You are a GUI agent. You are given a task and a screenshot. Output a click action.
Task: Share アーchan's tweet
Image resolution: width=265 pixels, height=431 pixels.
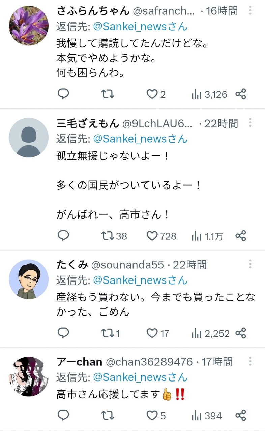tap(241, 416)
